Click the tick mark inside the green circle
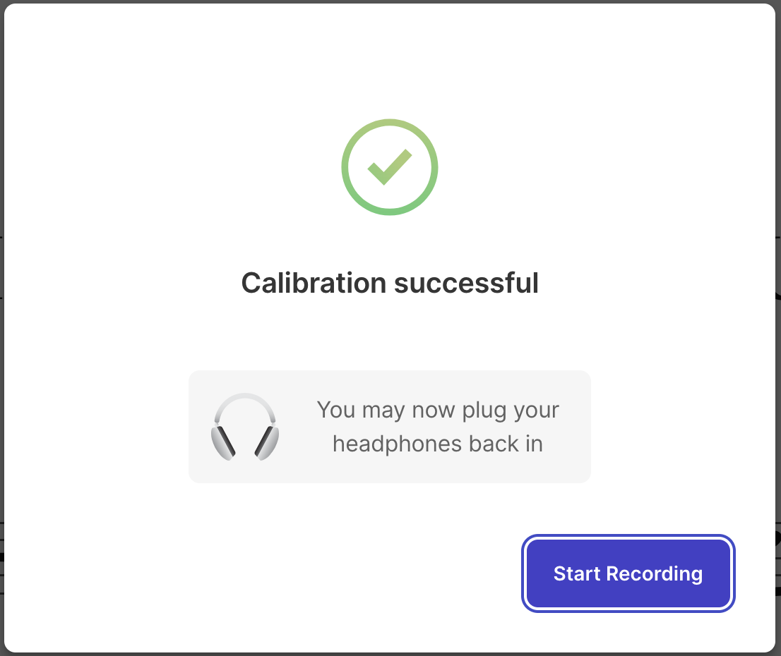This screenshot has height=656, width=781. [390, 166]
